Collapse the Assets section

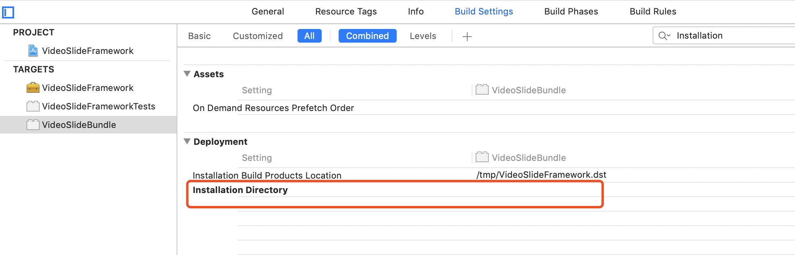(x=187, y=74)
